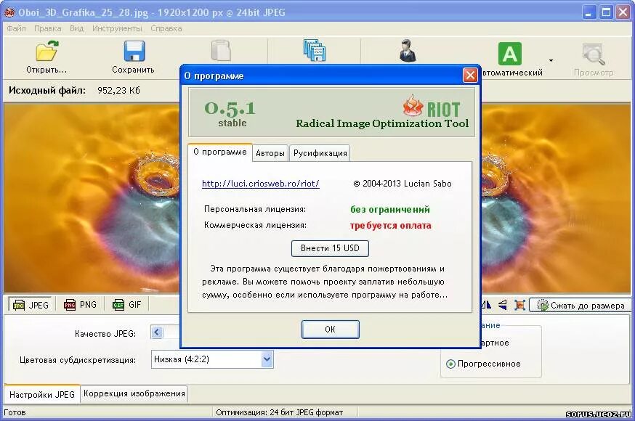Viewport: 635px width, 421px height.
Task: Visit the luci.criosweb.ro/riot link
Action: point(259,184)
